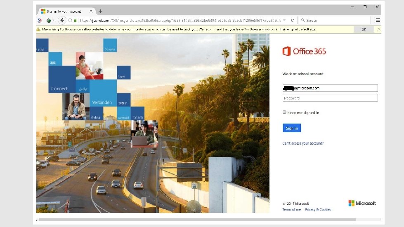Close the 'Sign in to your account' tab
This screenshot has width=404, height=227.
click(91, 11)
